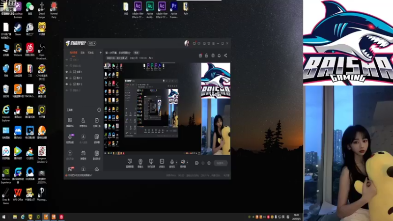Add a new scene with plus button
The width and height of the screenshot is (393, 221).
point(101,53)
